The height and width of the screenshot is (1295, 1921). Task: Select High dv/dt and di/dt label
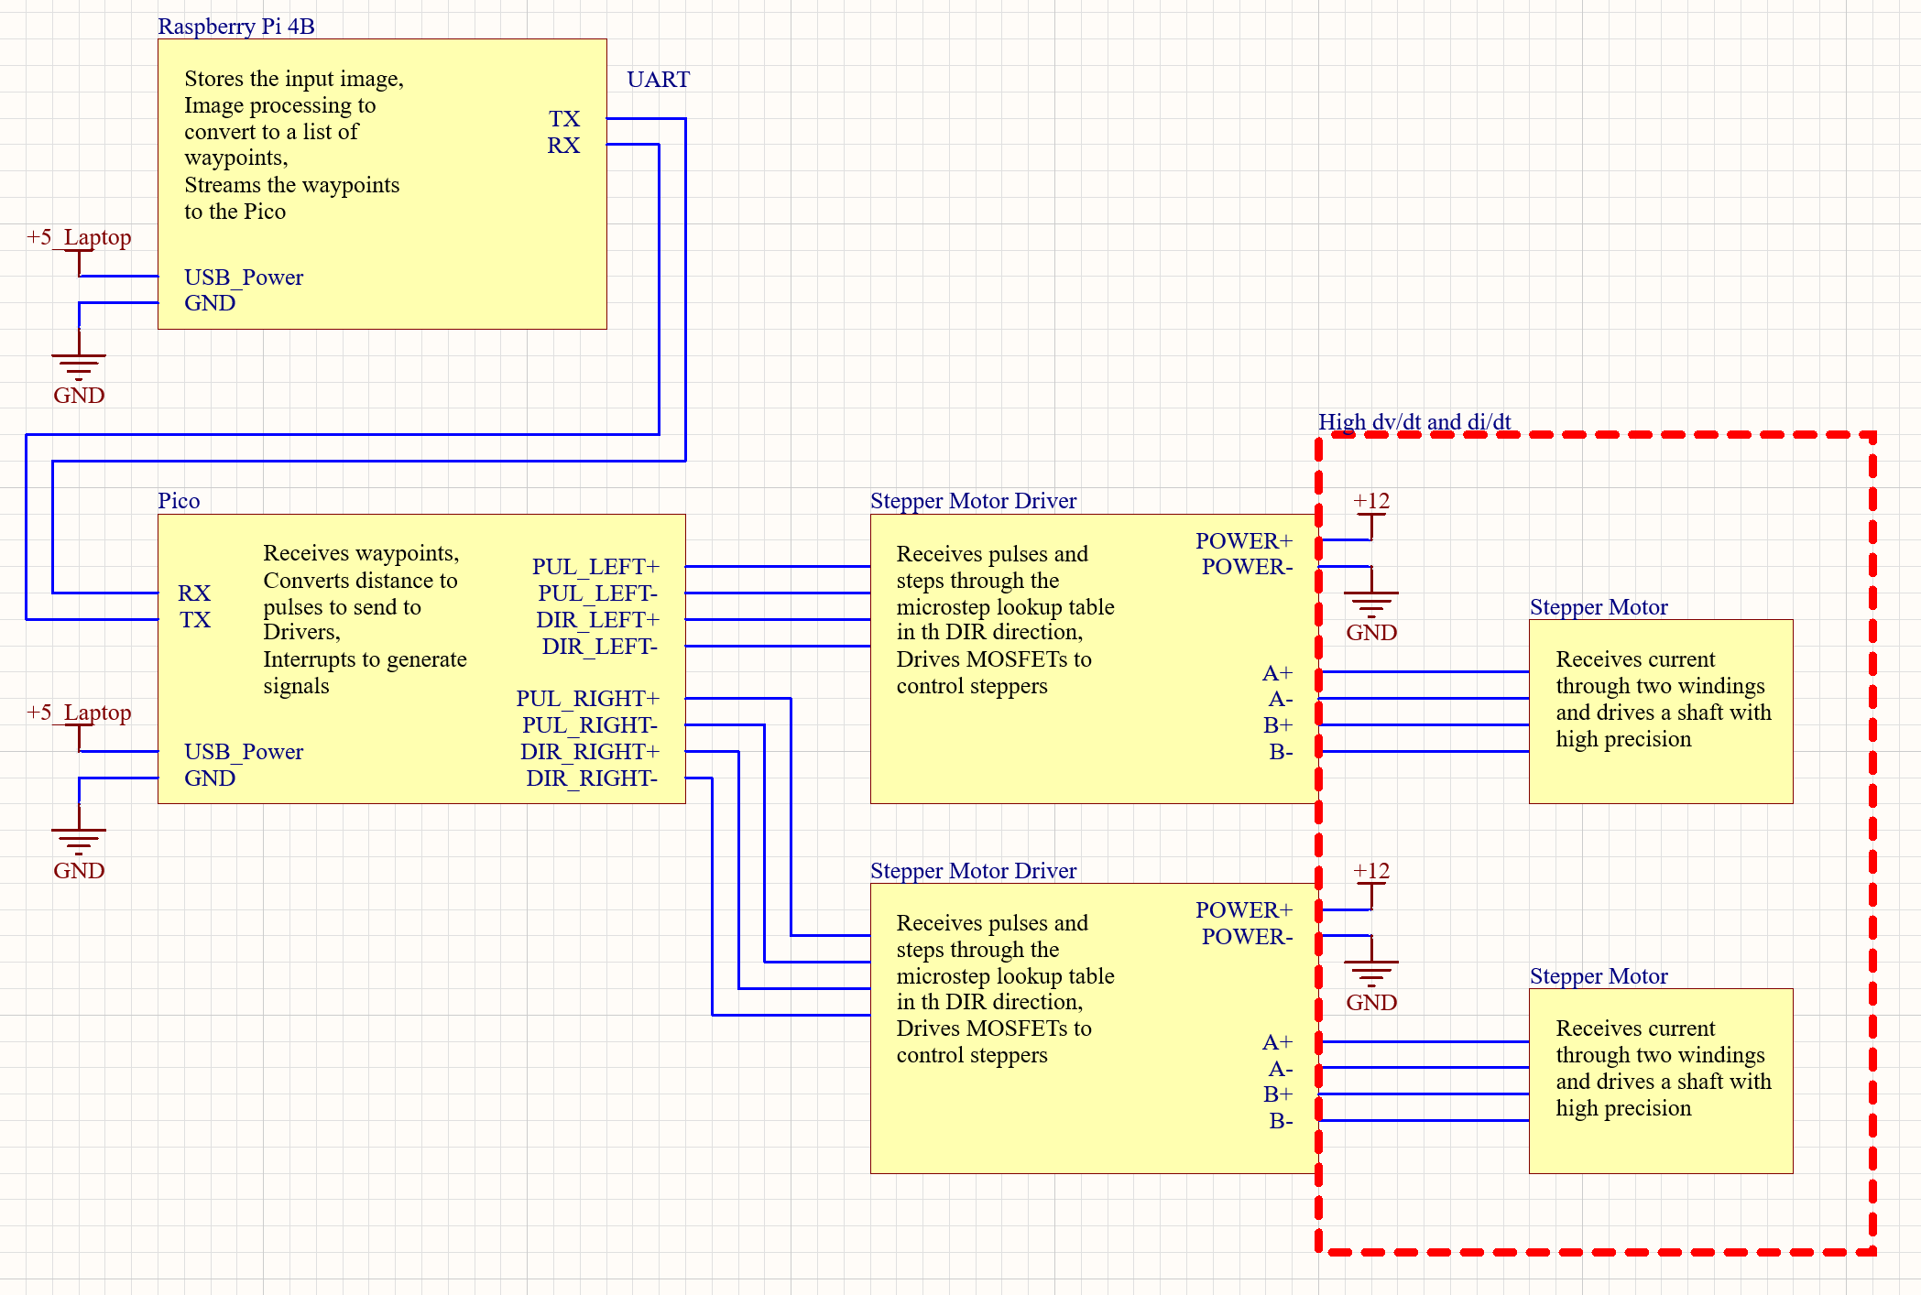pos(1414,422)
